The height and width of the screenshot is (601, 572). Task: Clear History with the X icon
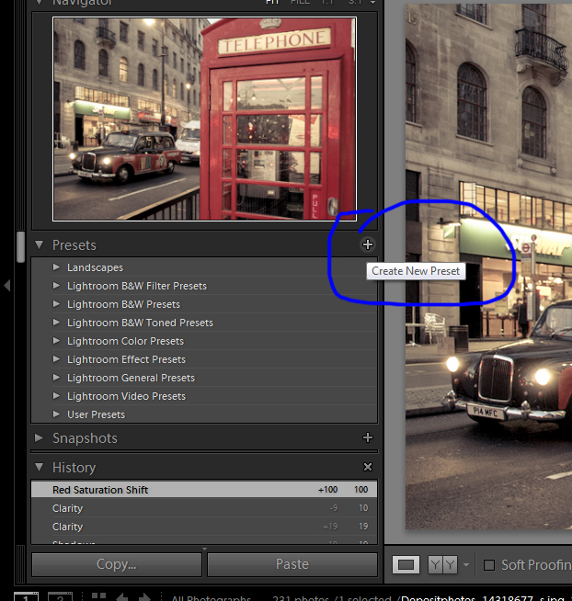(368, 468)
